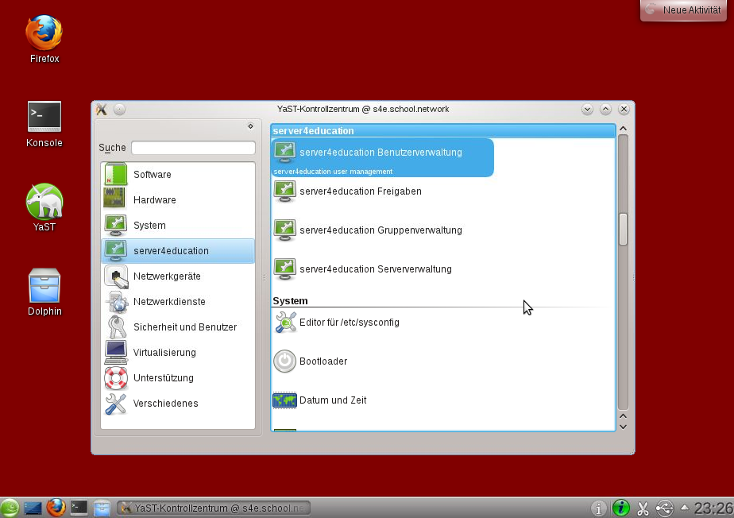The image size is (734, 518).
Task: Select the Netzwerkgeräte category icon
Action: click(x=115, y=276)
